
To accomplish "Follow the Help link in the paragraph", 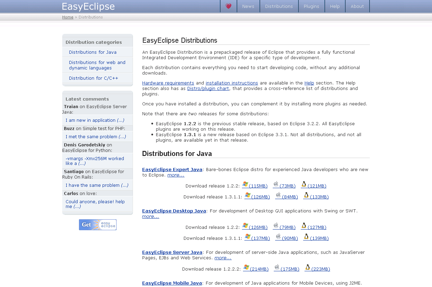I will (309, 83).
